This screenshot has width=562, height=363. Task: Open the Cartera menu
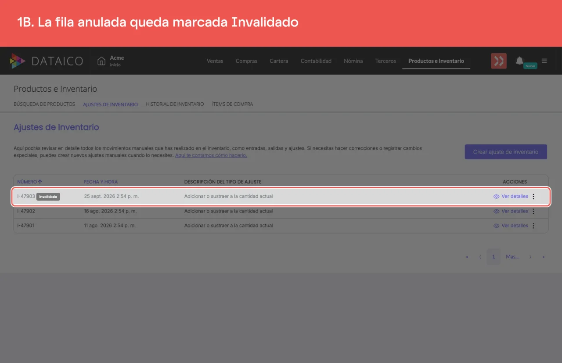(x=279, y=61)
